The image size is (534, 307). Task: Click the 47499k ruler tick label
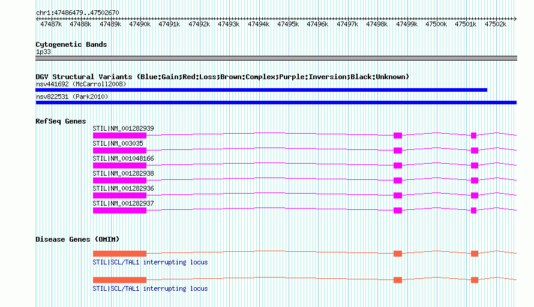[x=407, y=24]
